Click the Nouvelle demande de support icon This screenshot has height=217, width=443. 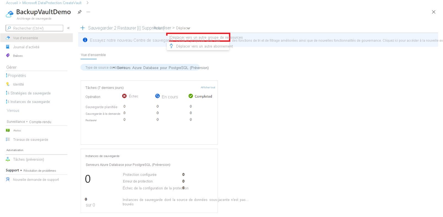click(x=8, y=179)
